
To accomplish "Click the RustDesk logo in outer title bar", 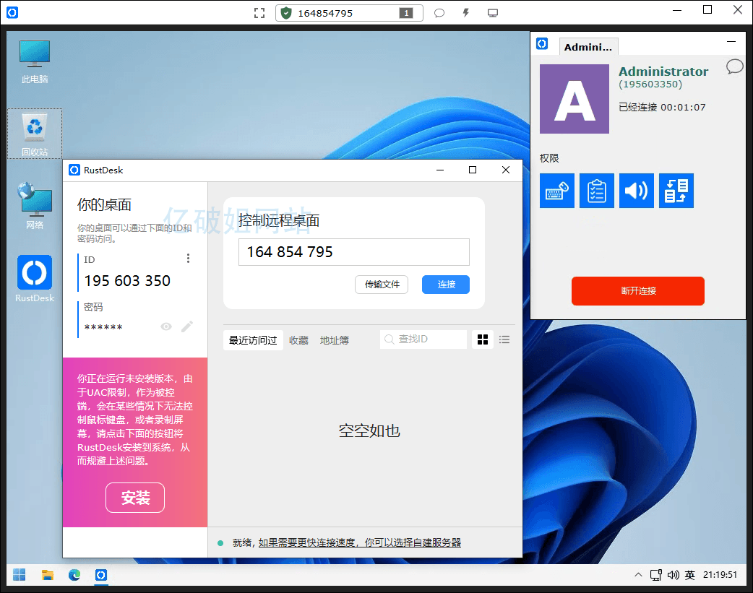I will click(x=12, y=12).
